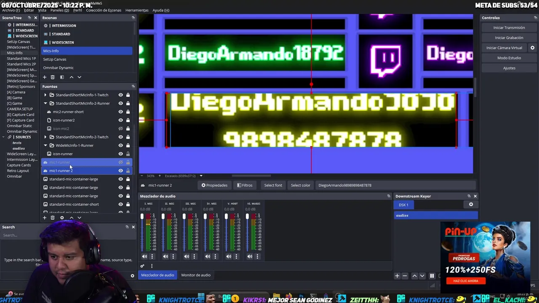Add item with Downstream Keyer plus button
539x303 pixels.
397,276
